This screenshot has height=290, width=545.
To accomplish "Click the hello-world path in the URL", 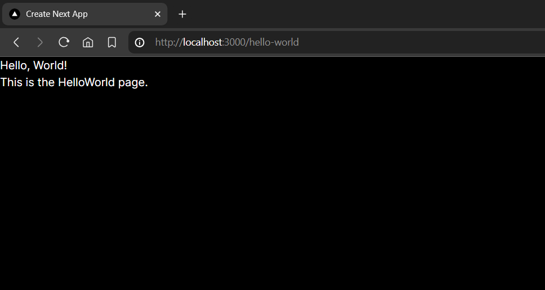I will [x=274, y=42].
